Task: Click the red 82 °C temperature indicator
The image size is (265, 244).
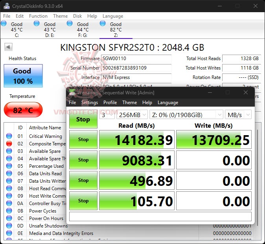Action: (23, 110)
